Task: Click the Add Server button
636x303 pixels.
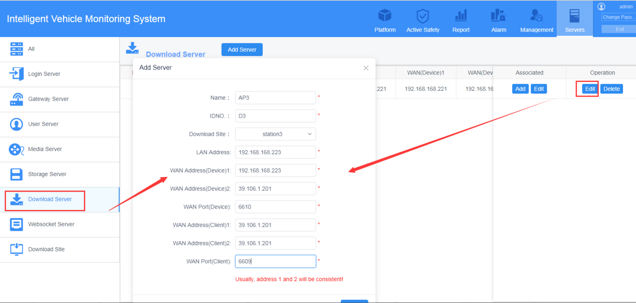Action: [x=242, y=49]
